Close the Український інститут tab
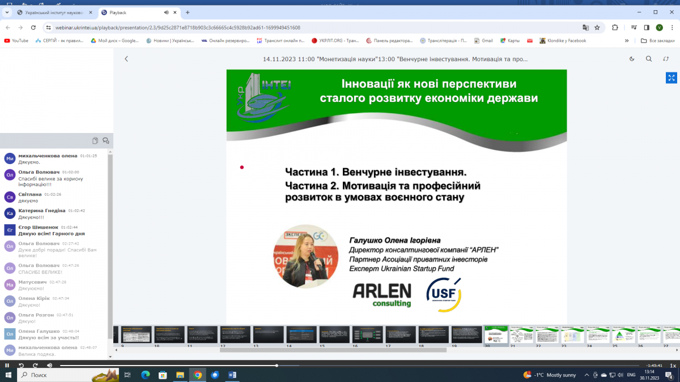The width and height of the screenshot is (680, 382). [x=90, y=12]
